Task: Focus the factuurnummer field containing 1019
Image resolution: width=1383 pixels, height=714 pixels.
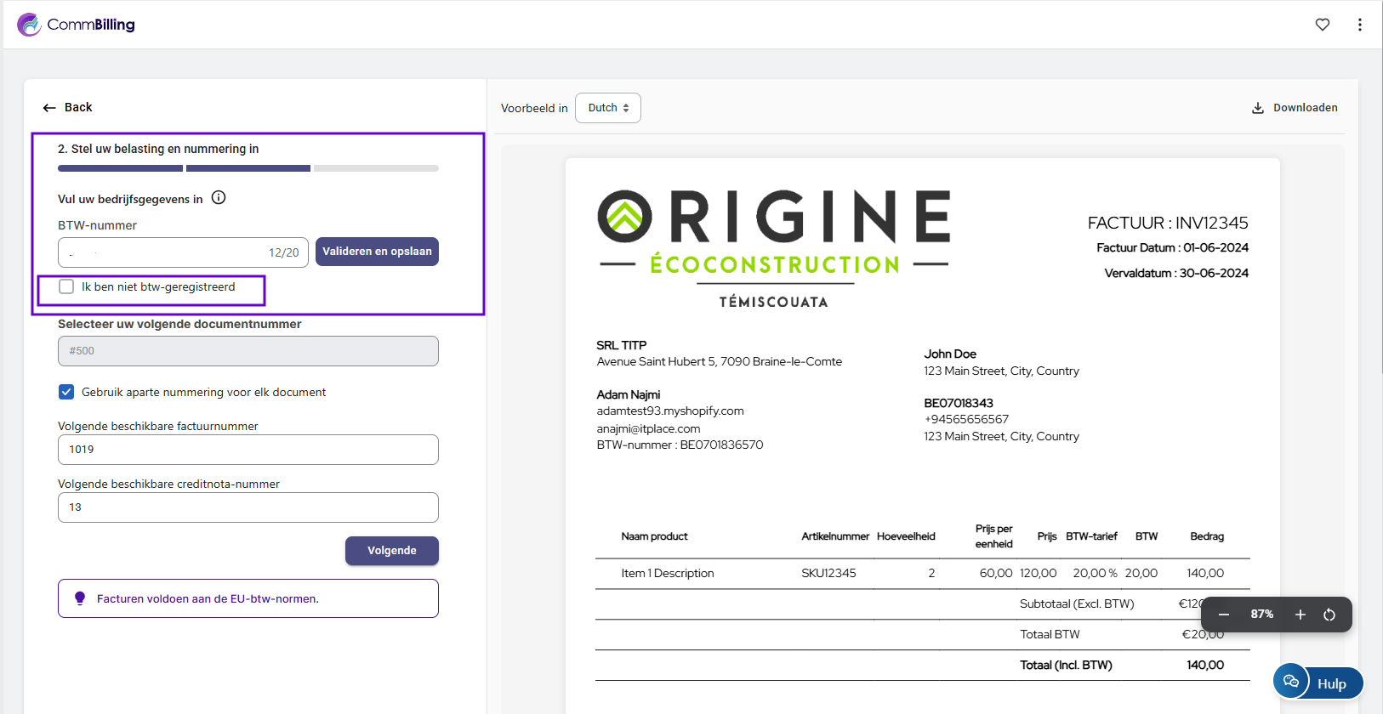Action: [x=248, y=450]
